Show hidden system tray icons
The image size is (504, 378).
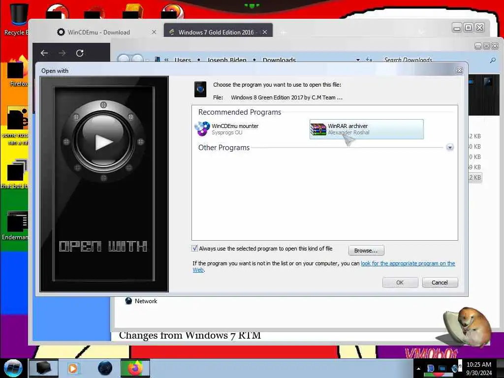coord(418,368)
